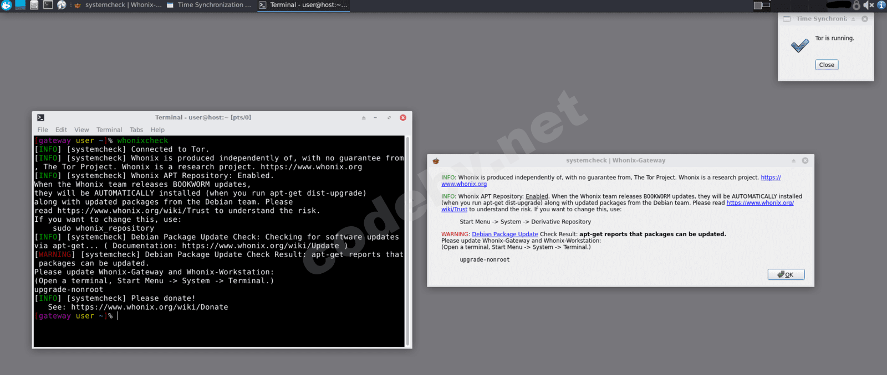Viewport: 887px width, 375px height.
Task: Launch the file manager from the panel
Action: [x=34, y=5]
